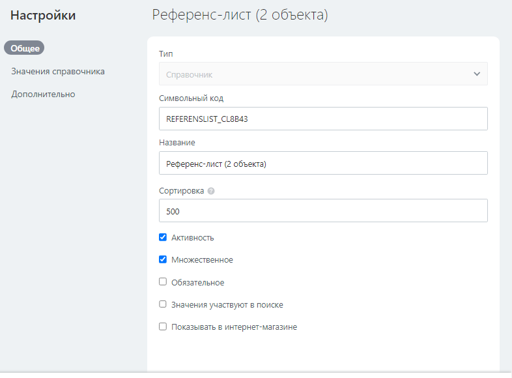Check Показывать в интернет-магазине option

[x=163, y=327]
